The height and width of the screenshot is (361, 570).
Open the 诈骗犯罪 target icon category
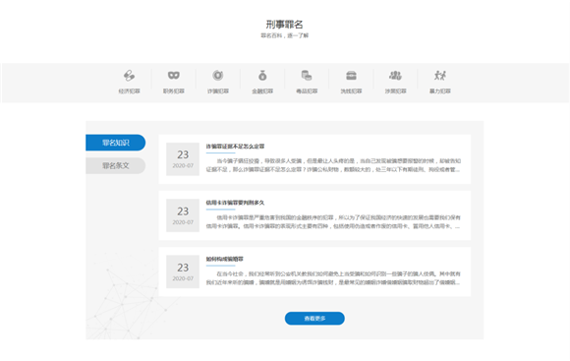[x=218, y=76]
